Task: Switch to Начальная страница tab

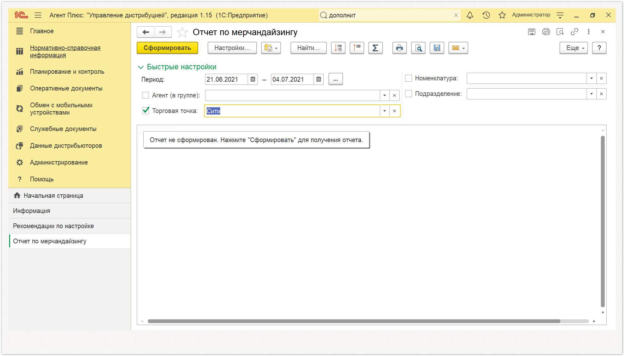Action: 53,196
